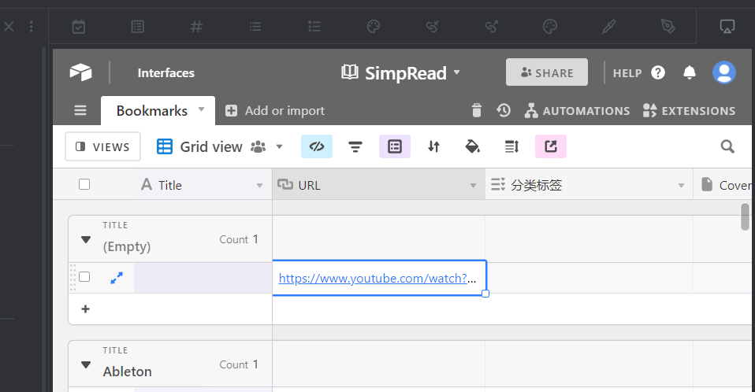755x392 pixels.
Task: Open the Interfaces page
Action: pyautogui.click(x=166, y=73)
